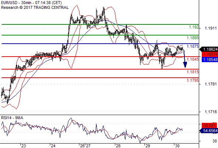Click the navy 54.6564 RSI value tag
The image size is (218, 148).
tap(209, 131)
